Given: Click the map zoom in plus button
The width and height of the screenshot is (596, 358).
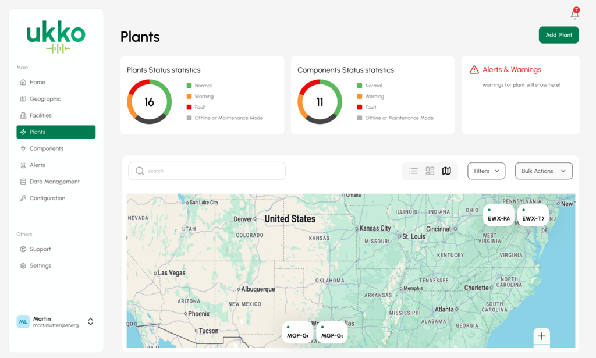Looking at the screenshot, I should pos(541,336).
